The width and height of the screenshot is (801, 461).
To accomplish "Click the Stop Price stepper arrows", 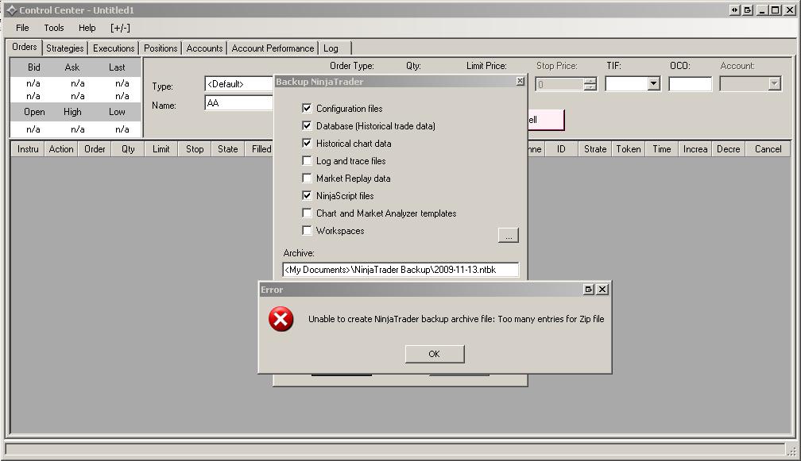I will pos(590,84).
